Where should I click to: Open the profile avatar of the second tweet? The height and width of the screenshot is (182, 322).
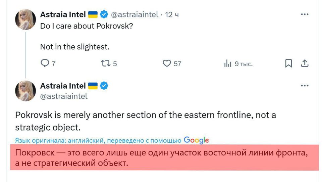tap(25, 91)
